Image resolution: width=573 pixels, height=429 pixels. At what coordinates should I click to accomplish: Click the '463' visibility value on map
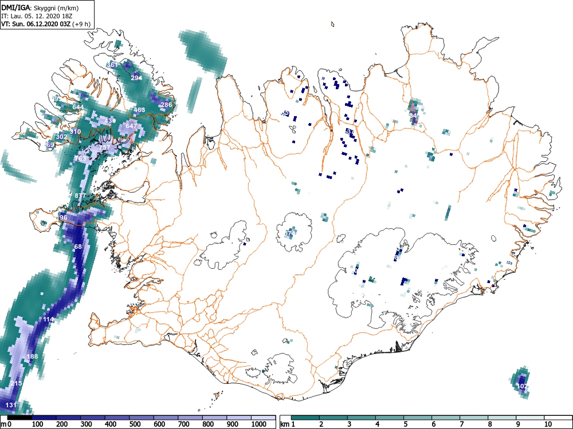[x=139, y=110]
